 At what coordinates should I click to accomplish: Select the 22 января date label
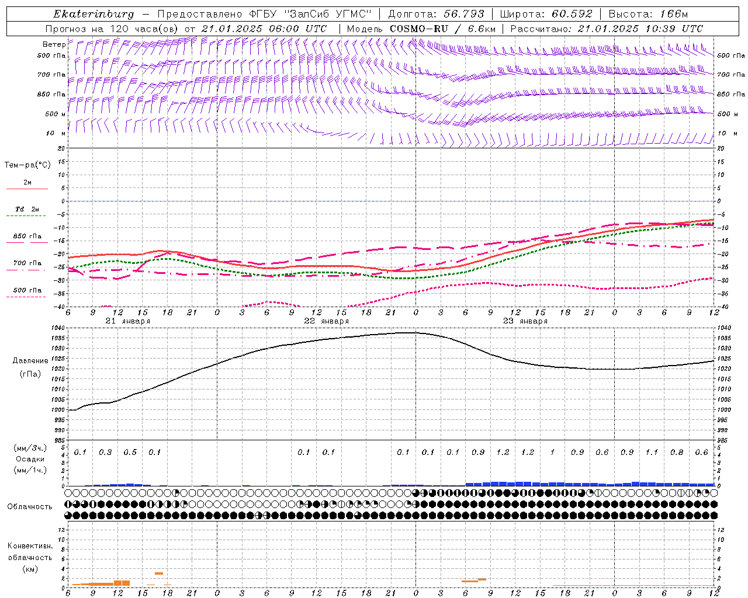coord(326,321)
